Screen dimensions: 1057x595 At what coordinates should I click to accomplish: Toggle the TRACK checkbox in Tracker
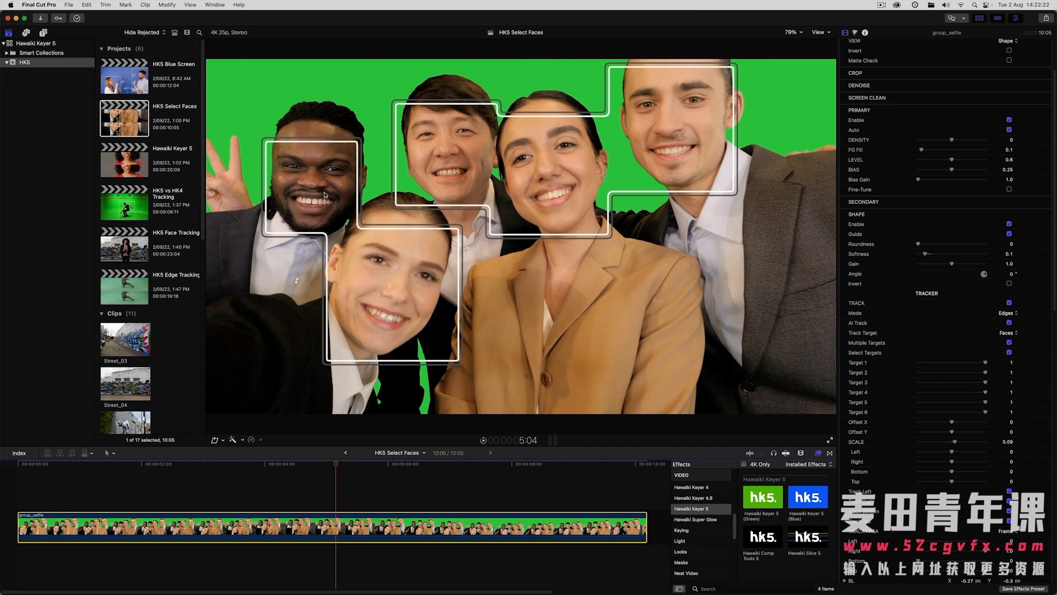pos(1009,302)
